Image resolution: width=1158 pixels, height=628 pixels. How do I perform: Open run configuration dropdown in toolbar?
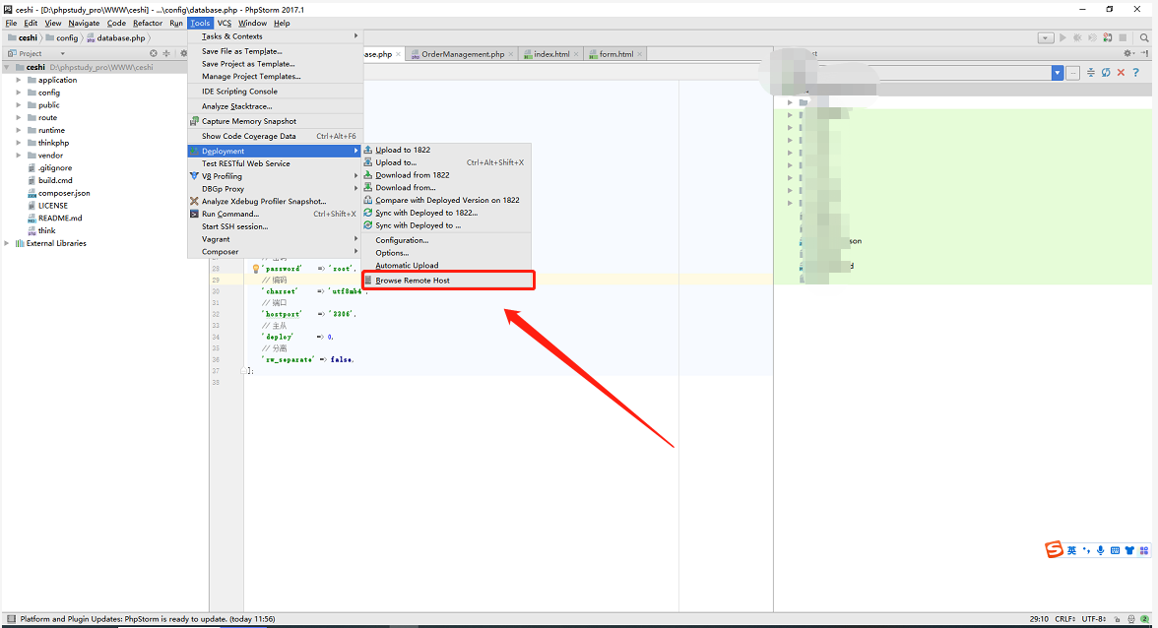pos(1045,37)
